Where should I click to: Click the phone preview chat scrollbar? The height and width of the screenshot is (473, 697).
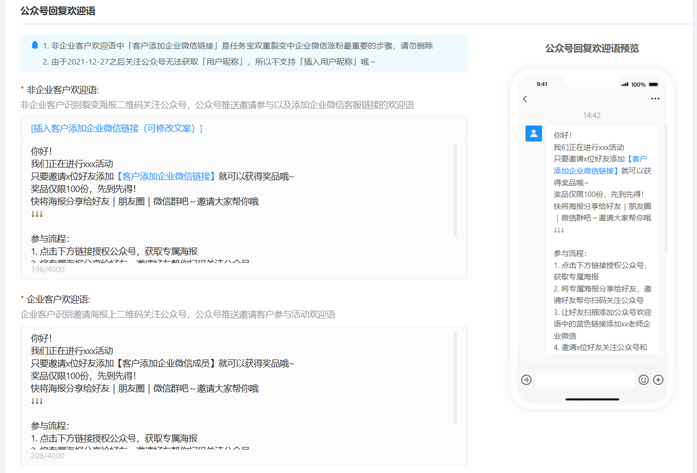click(x=665, y=189)
